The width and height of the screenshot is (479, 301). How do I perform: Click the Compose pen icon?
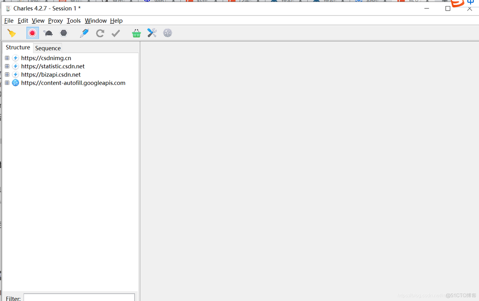click(x=84, y=33)
